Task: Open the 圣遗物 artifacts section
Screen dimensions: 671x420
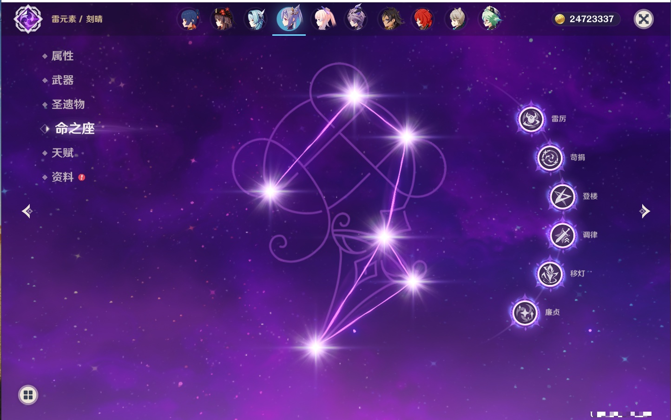Action: [68, 104]
